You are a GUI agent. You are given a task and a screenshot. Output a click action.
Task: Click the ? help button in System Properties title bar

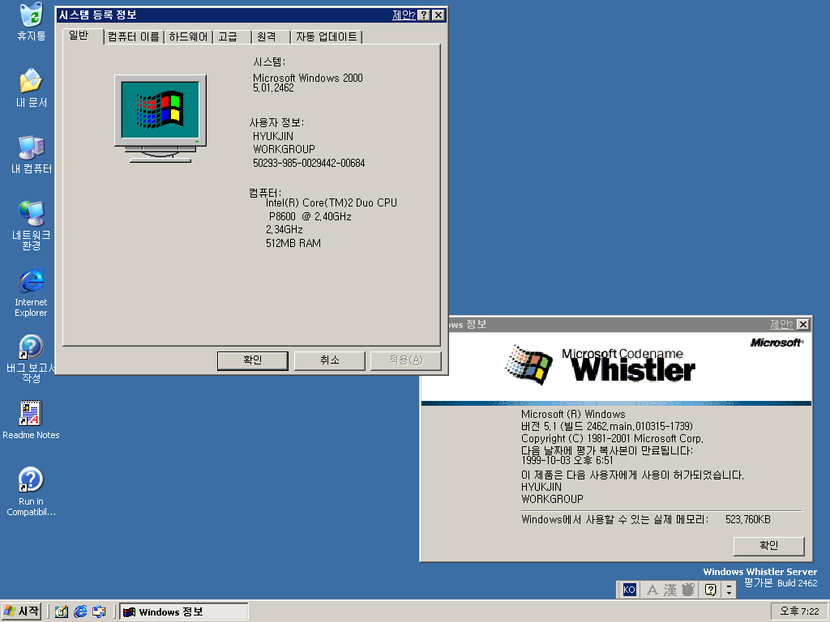pyautogui.click(x=424, y=15)
